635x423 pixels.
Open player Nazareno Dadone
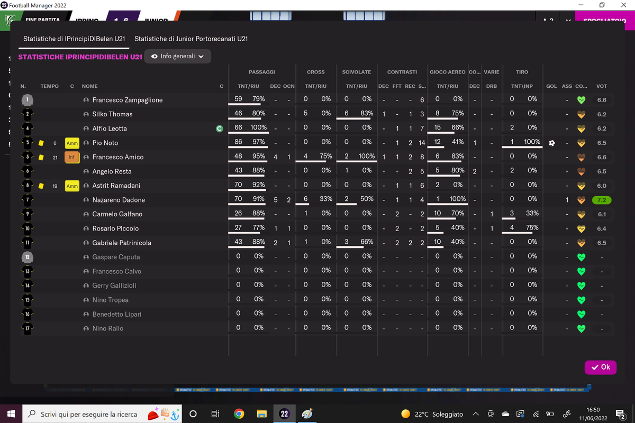(x=119, y=200)
